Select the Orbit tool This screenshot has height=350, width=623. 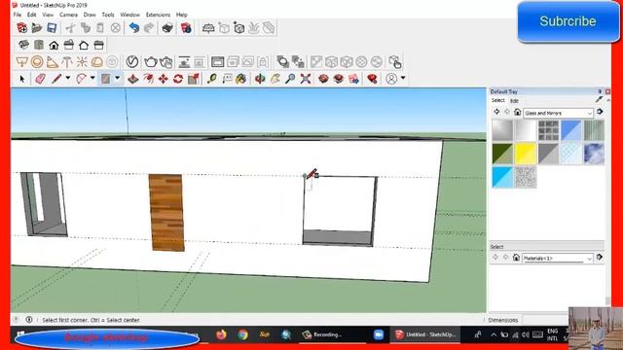[x=260, y=79]
